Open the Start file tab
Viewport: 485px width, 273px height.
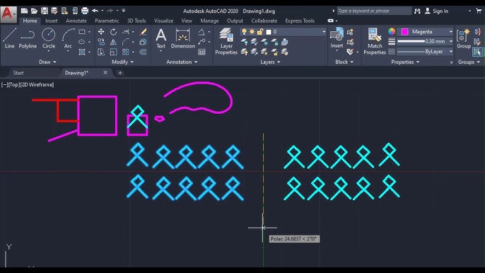point(18,73)
